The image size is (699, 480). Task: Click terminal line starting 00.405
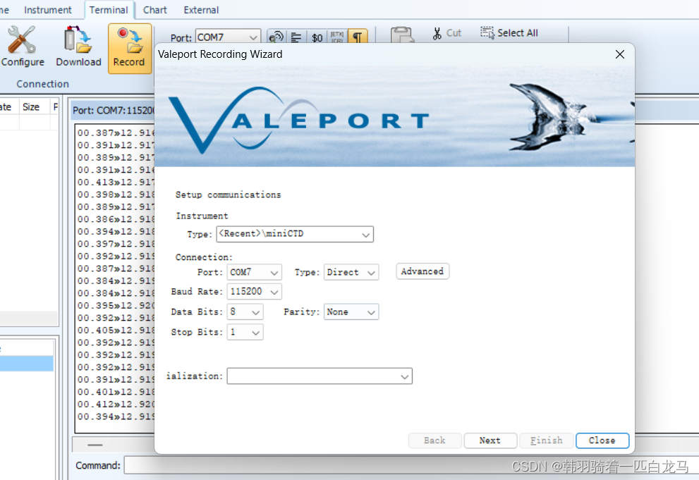116,330
